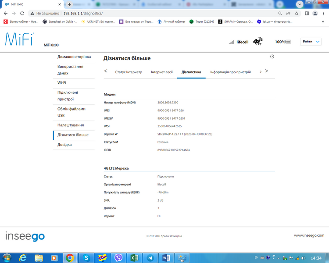Viewport: 329px width, 263px height.
Task: Switch to the Статус Інтернету tab
Action: (x=129, y=72)
